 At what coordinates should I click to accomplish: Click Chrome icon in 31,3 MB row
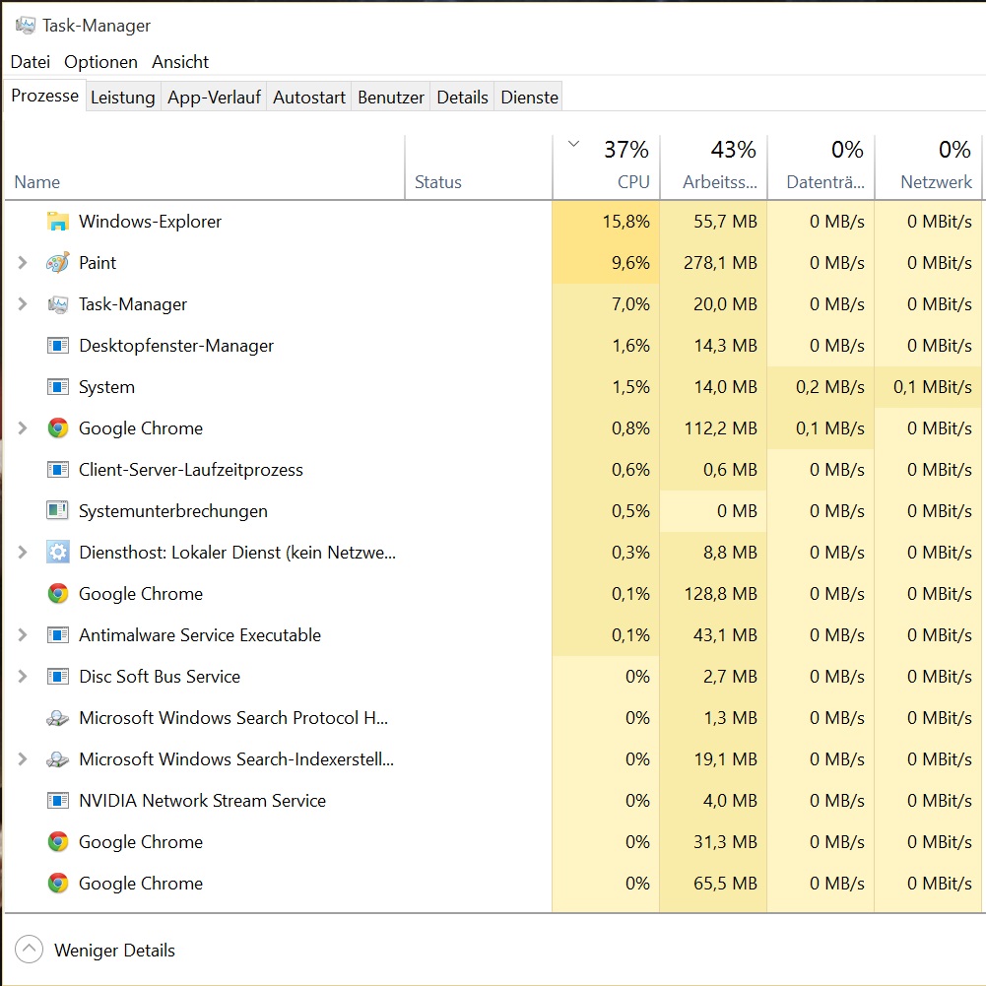coord(58,842)
